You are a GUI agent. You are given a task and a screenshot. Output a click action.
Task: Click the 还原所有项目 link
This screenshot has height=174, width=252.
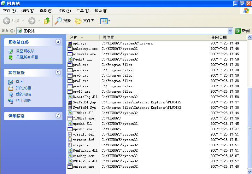(27, 57)
